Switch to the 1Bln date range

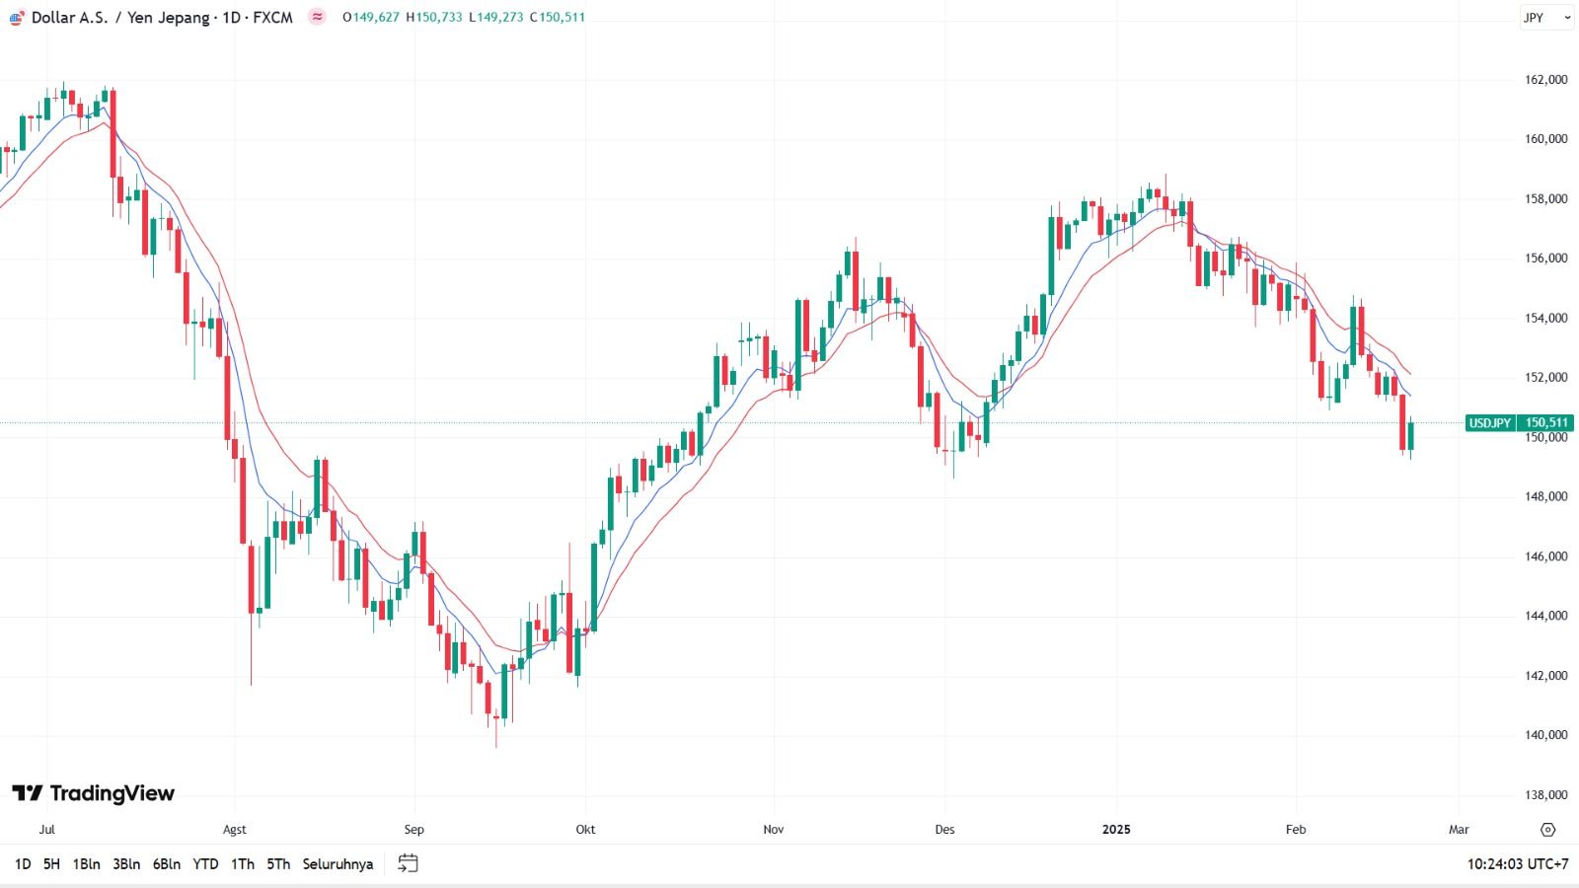[86, 864]
